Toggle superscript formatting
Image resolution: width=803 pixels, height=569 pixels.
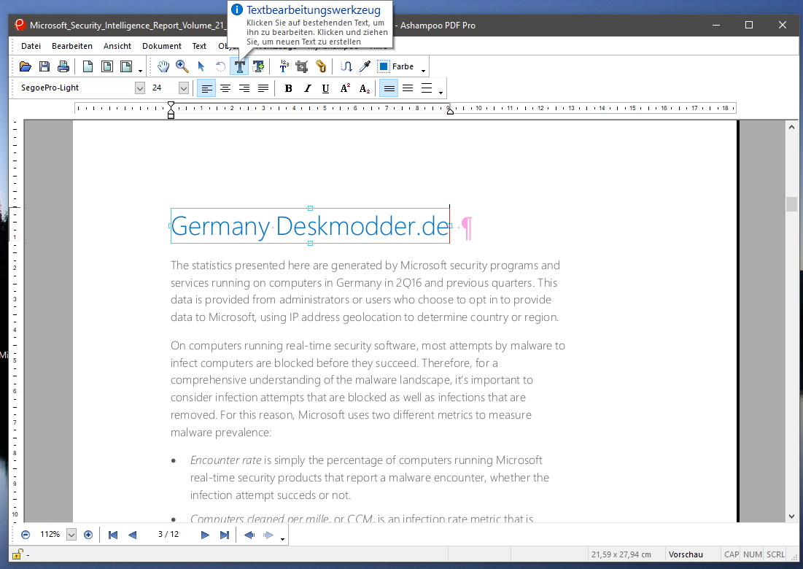pyautogui.click(x=345, y=88)
